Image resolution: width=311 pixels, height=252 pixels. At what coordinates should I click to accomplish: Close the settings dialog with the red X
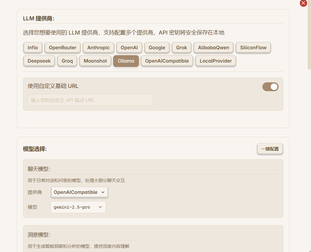tap(303, 3)
